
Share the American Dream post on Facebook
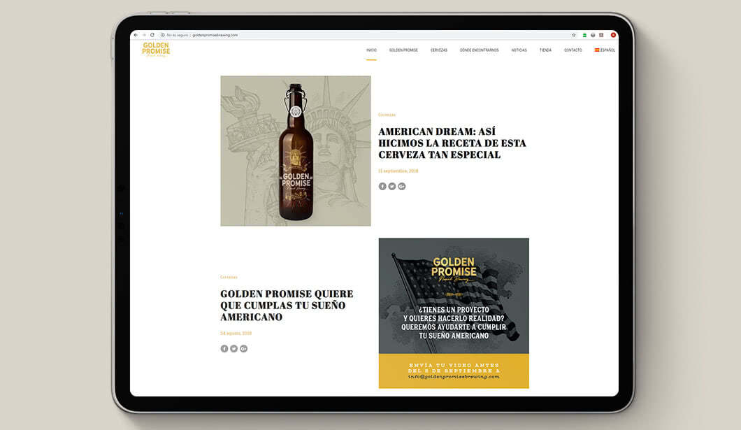tap(382, 186)
